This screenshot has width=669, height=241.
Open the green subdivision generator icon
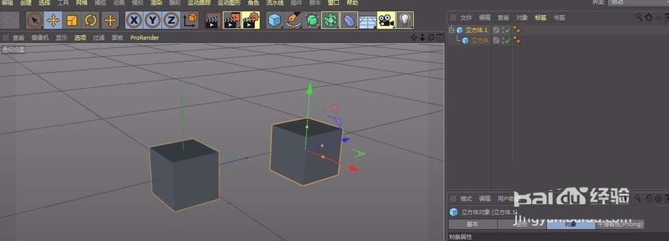[312, 21]
